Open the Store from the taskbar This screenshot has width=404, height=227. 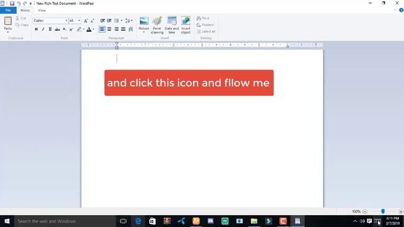153,221
